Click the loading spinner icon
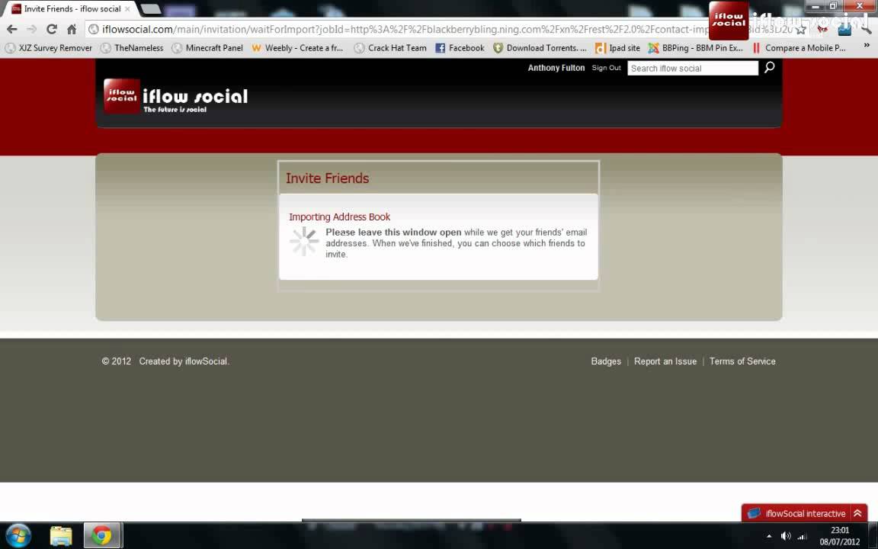The width and height of the screenshot is (878, 549). point(304,242)
